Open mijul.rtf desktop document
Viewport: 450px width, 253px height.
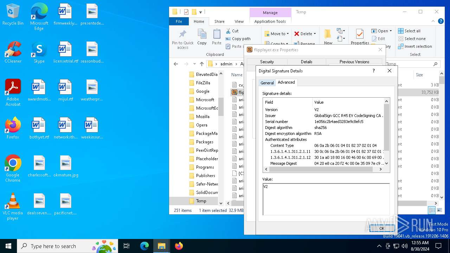pos(65,90)
